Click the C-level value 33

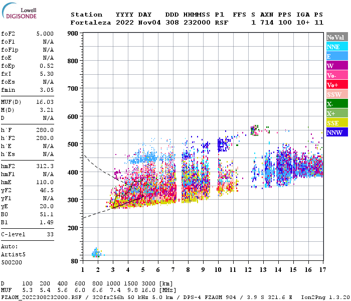tap(50, 234)
